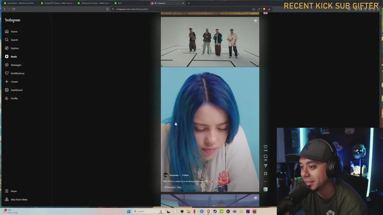This screenshot has width=383, height=215.
Task: Open NVIDIA app from the taskbar
Action: 221,211
